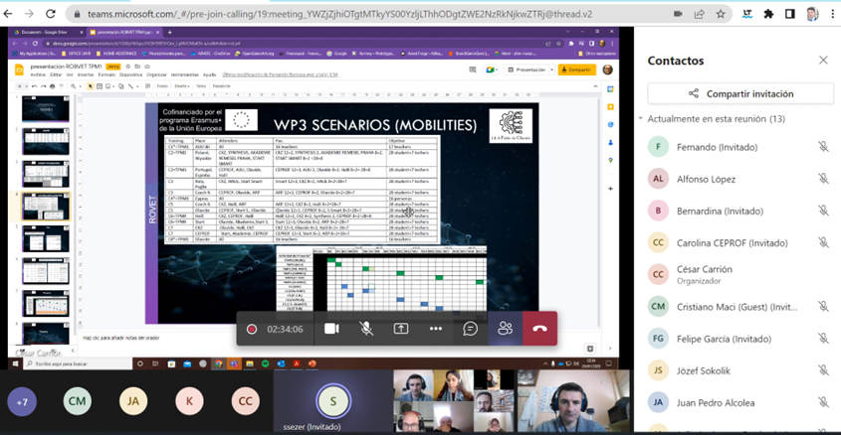Show the +7 additional participants
This screenshot has width=841, height=435.
pos(22,401)
